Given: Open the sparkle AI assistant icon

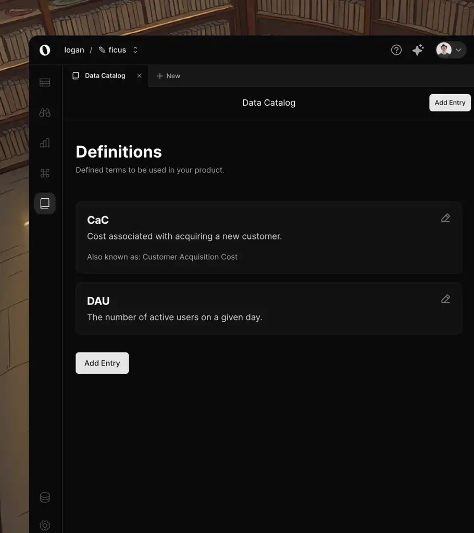Looking at the screenshot, I should (418, 50).
